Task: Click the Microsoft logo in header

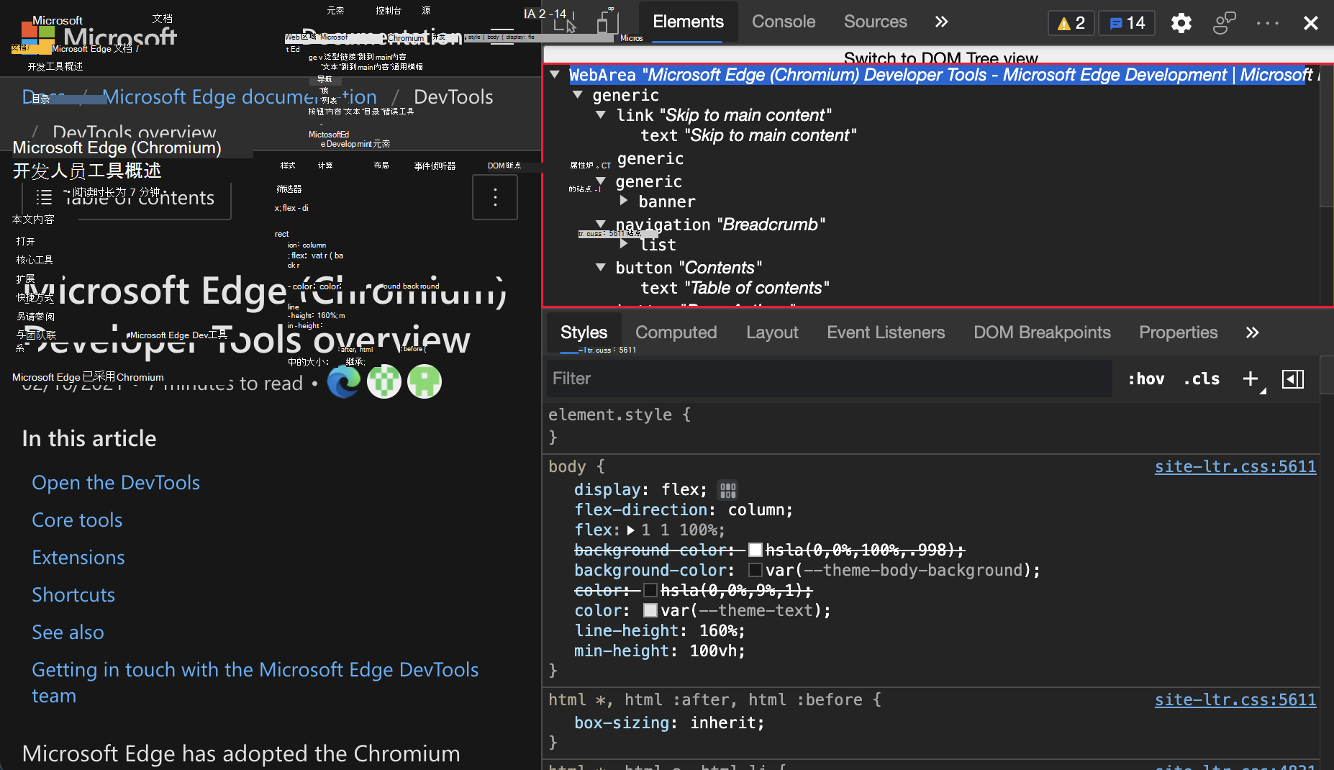Action: (x=99, y=37)
